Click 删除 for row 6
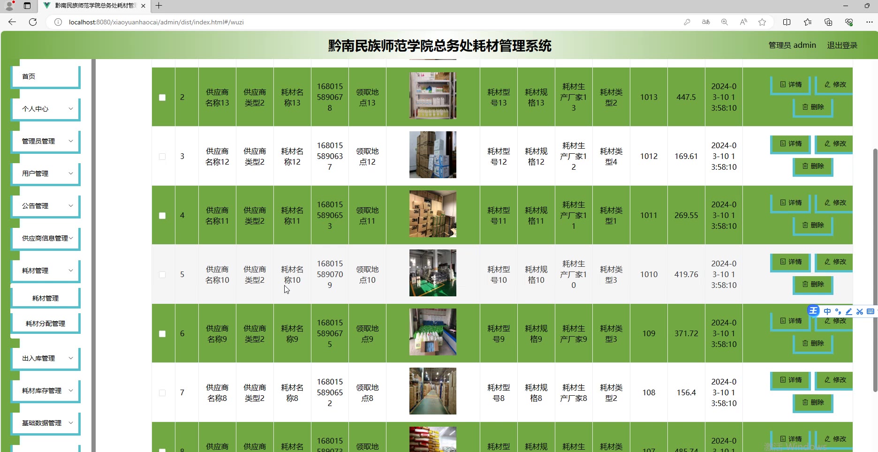The height and width of the screenshot is (452, 878). pos(813,344)
